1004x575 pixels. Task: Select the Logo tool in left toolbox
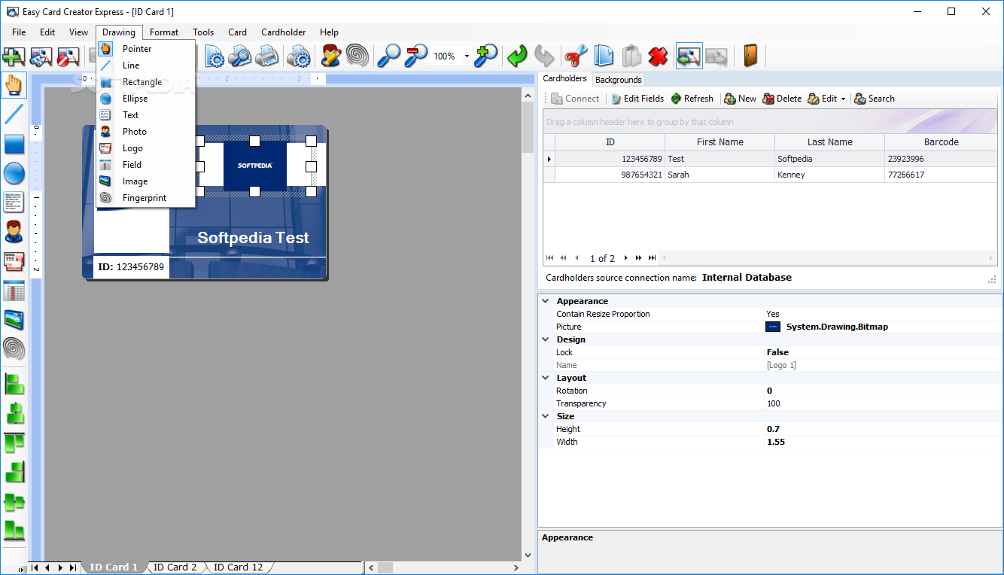14,261
